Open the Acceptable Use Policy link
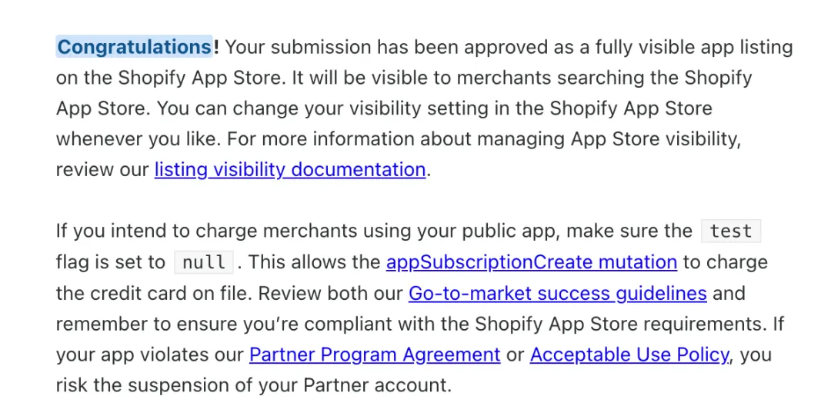This screenshot has height=416, width=831. tap(629, 354)
